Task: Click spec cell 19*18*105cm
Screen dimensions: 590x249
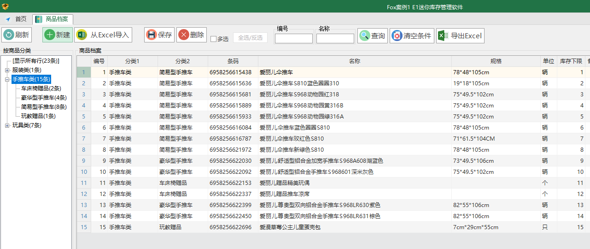Action: click(496, 83)
